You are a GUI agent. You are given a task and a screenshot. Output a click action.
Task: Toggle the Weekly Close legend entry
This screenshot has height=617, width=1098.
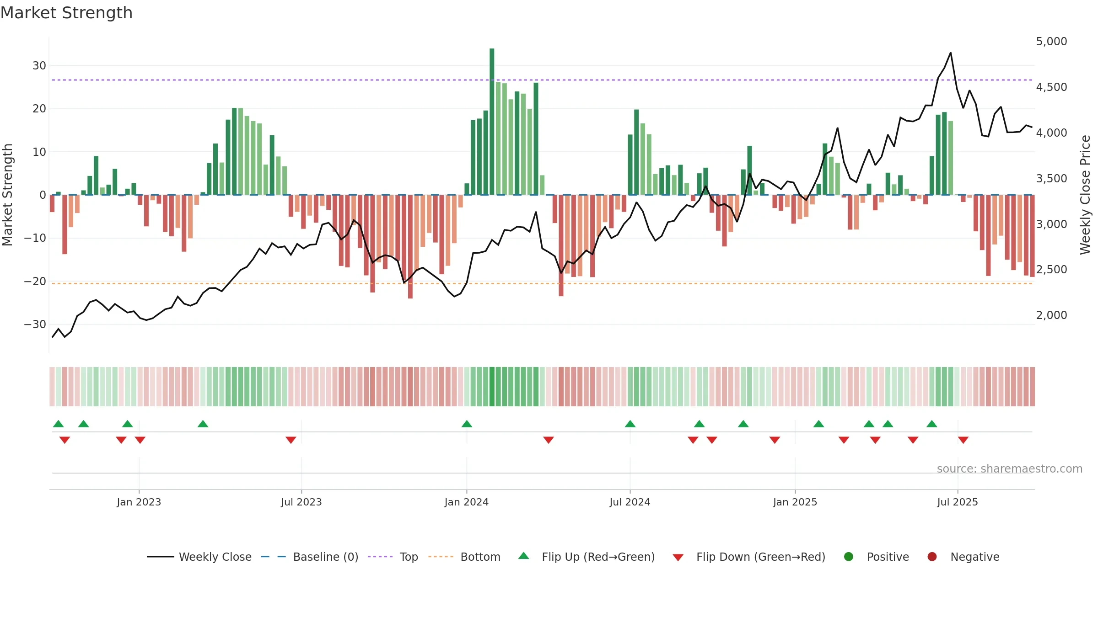(199, 557)
